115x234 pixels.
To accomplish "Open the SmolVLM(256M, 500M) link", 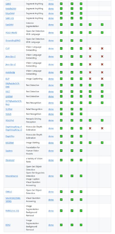I will pyautogui.click(x=13, y=200).
